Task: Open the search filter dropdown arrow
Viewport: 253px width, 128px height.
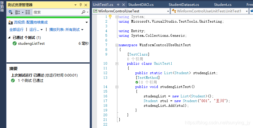Action: pyautogui.click(x=88, y=12)
